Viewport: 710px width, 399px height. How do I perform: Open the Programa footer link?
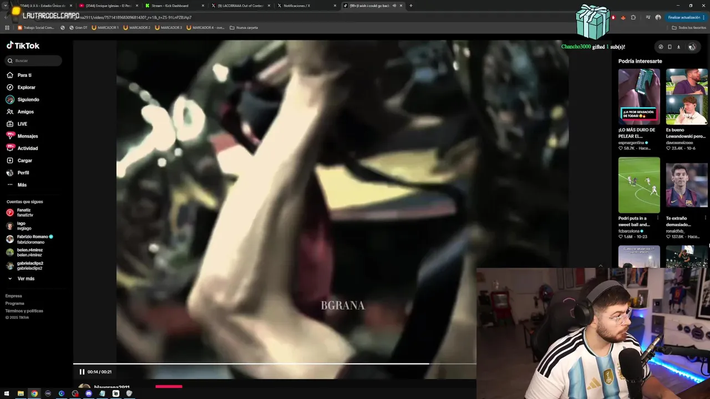click(x=15, y=303)
